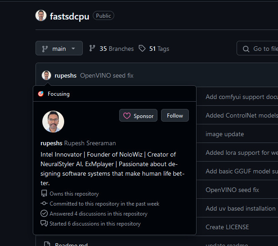Click the repository icon beside Owns this repository

(x=44, y=193)
